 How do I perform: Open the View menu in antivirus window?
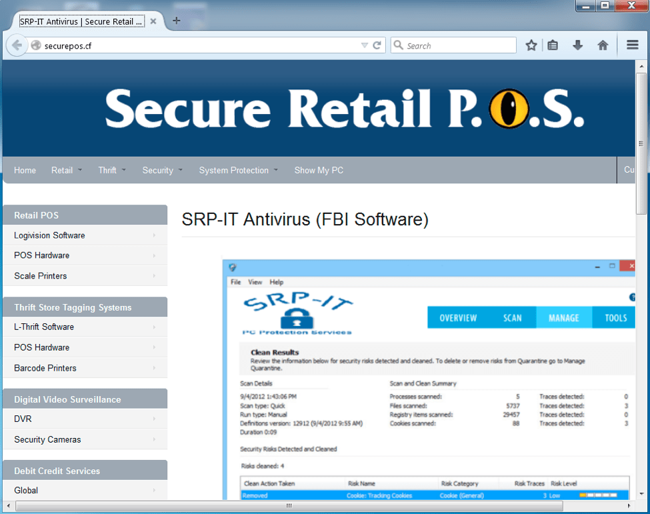pyautogui.click(x=255, y=282)
